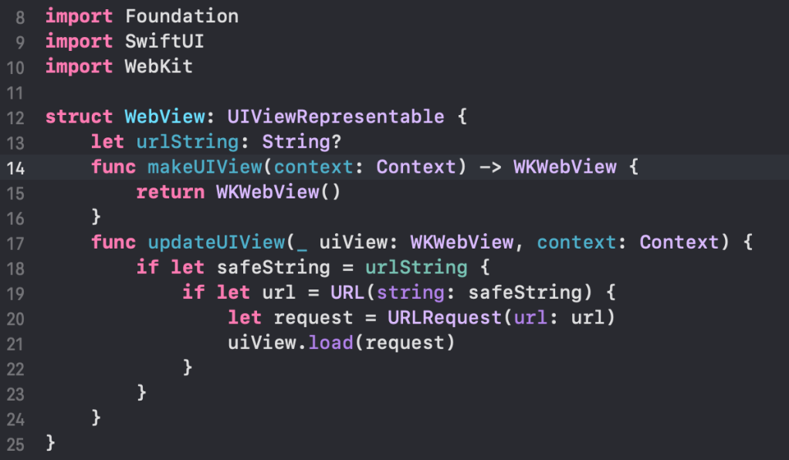Click the load method call

click(330, 343)
